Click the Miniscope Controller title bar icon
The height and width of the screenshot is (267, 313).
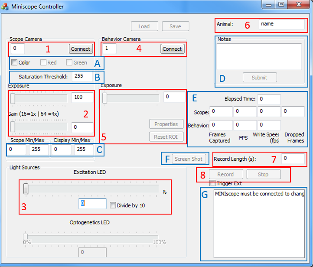click(x=5, y=7)
